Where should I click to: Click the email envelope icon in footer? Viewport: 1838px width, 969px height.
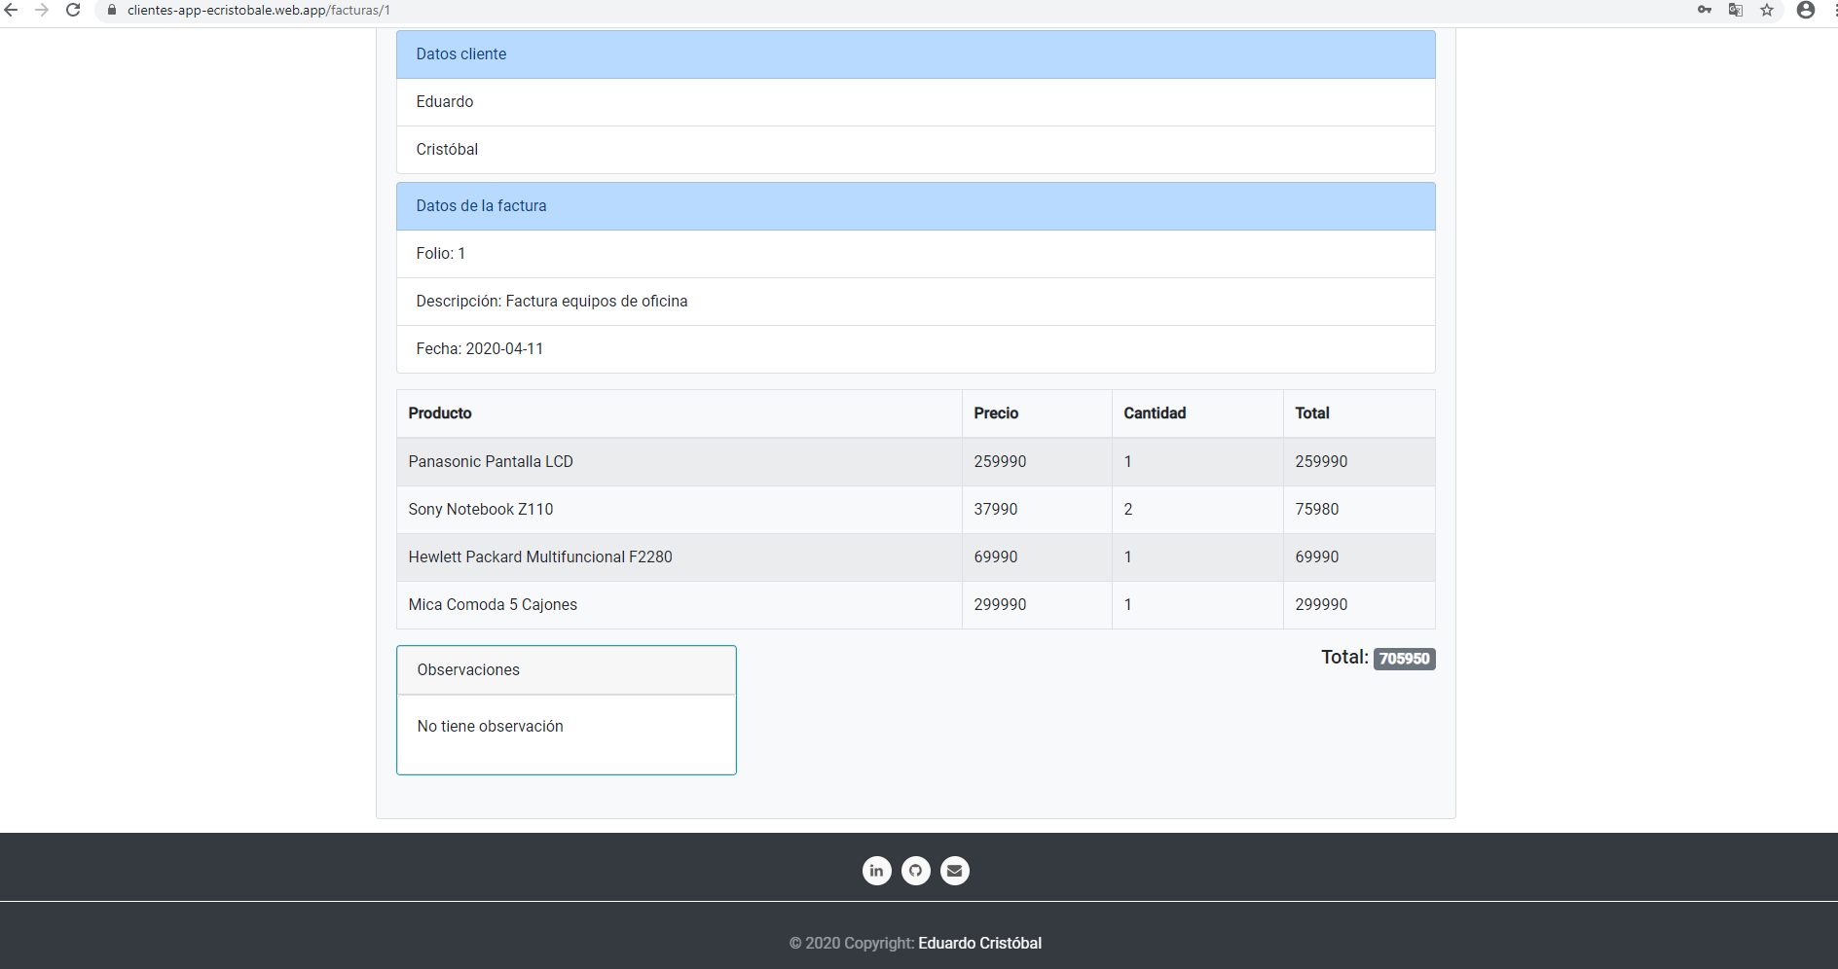pos(955,871)
